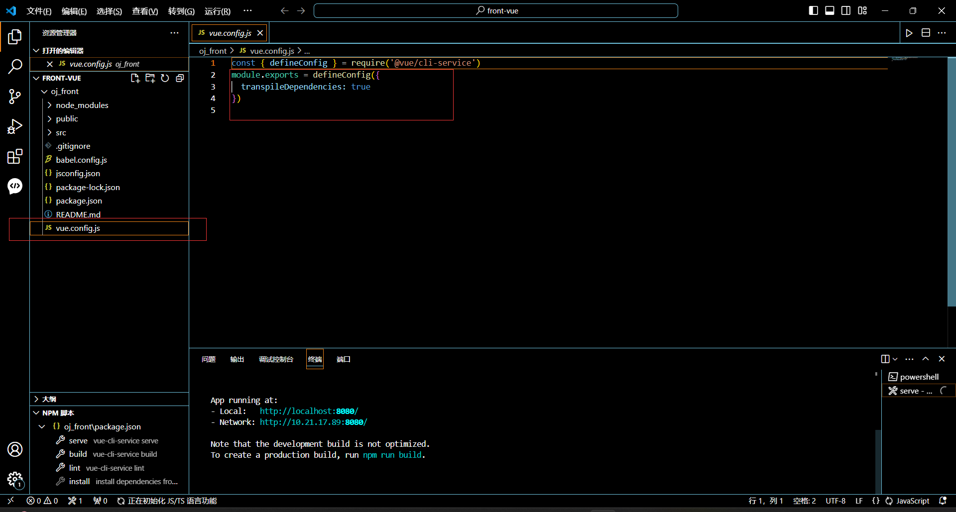Switch to the Debug Console tab
The width and height of the screenshot is (956, 512).
(x=276, y=359)
